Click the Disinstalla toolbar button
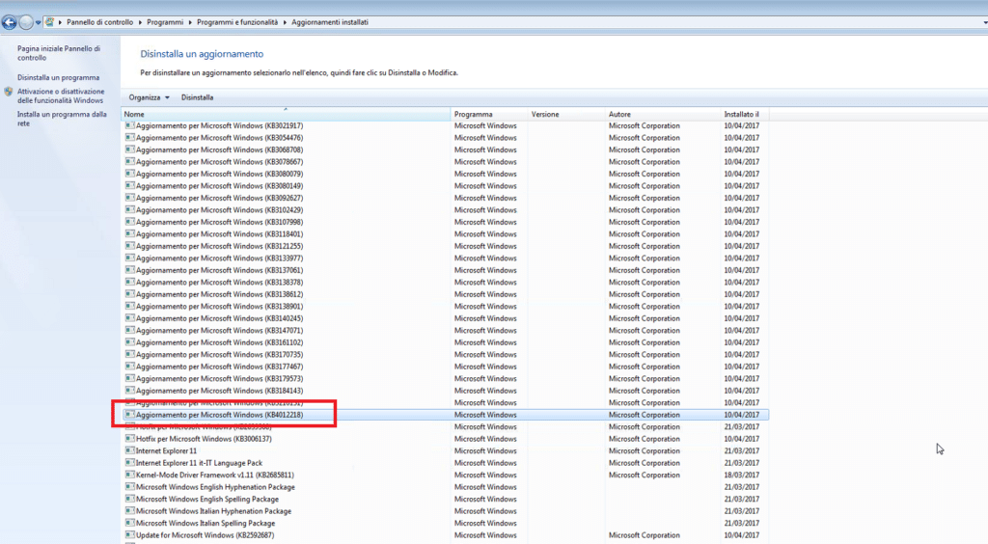This screenshot has height=544, width=988. (x=197, y=97)
